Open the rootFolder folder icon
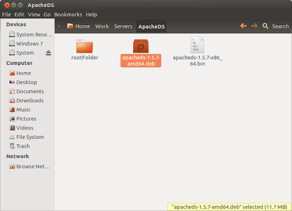Image resolution: width=292 pixels, height=211 pixels. [x=84, y=46]
